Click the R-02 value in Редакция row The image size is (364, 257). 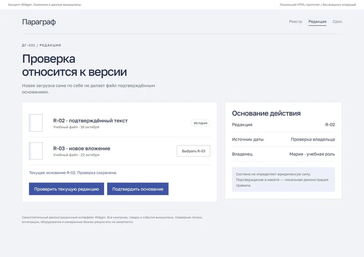(330, 125)
